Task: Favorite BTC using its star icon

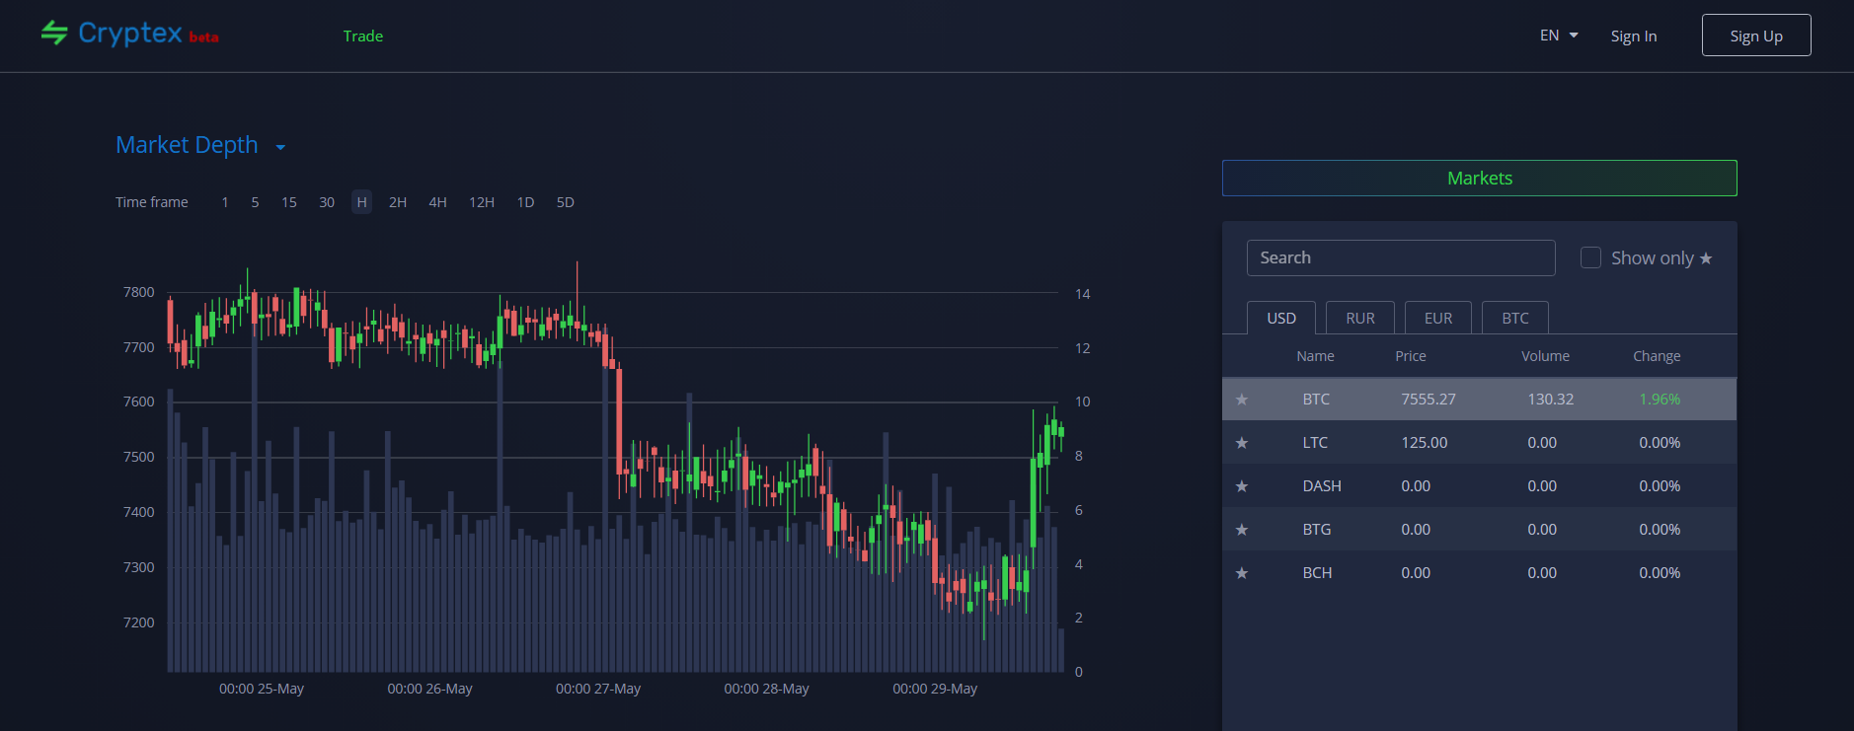Action: (1242, 400)
